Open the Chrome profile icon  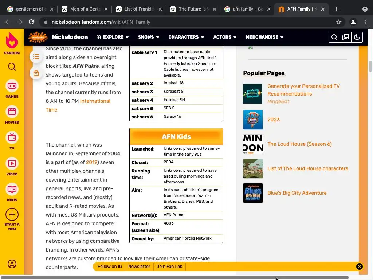[353, 22]
